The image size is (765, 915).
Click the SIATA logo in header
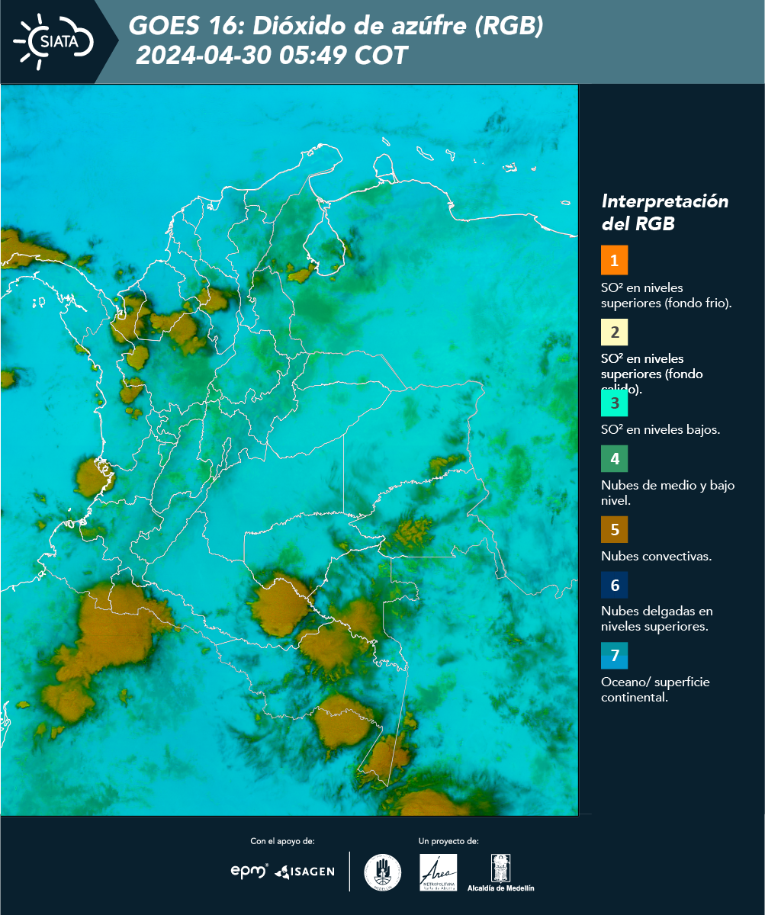[x=53, y=42]
